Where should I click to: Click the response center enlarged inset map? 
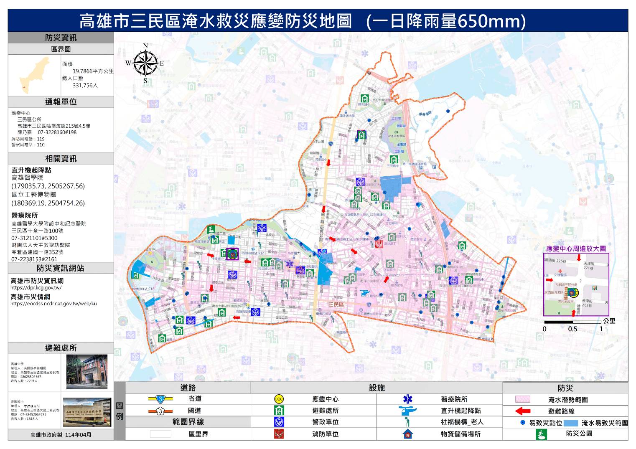click(576, 284)
